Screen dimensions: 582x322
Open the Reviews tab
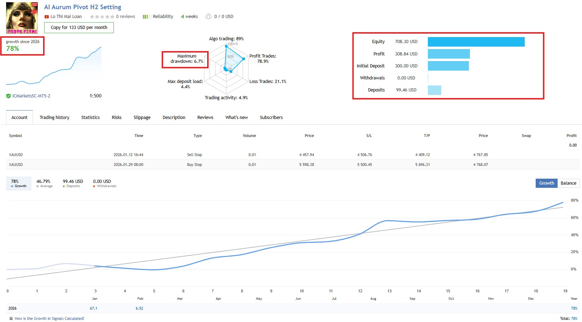pos(205,117)
